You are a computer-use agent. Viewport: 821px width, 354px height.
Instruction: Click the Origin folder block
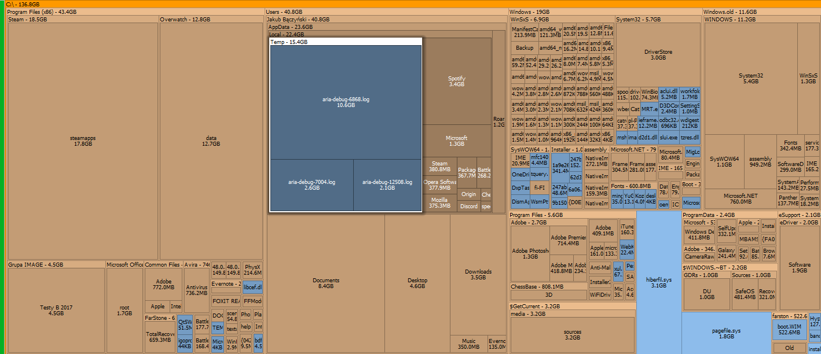[469, 194]
